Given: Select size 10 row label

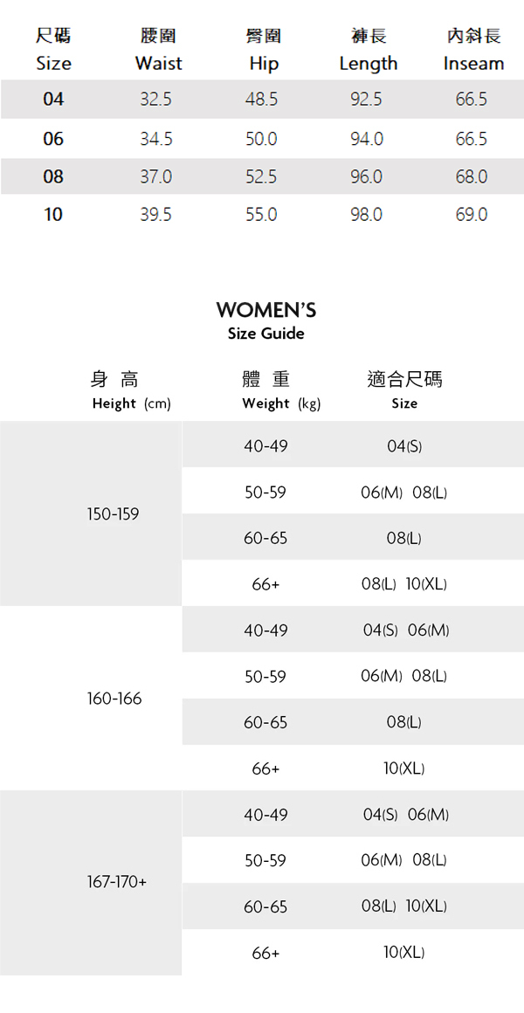Looking at the screenshot, I should [53, 215].
